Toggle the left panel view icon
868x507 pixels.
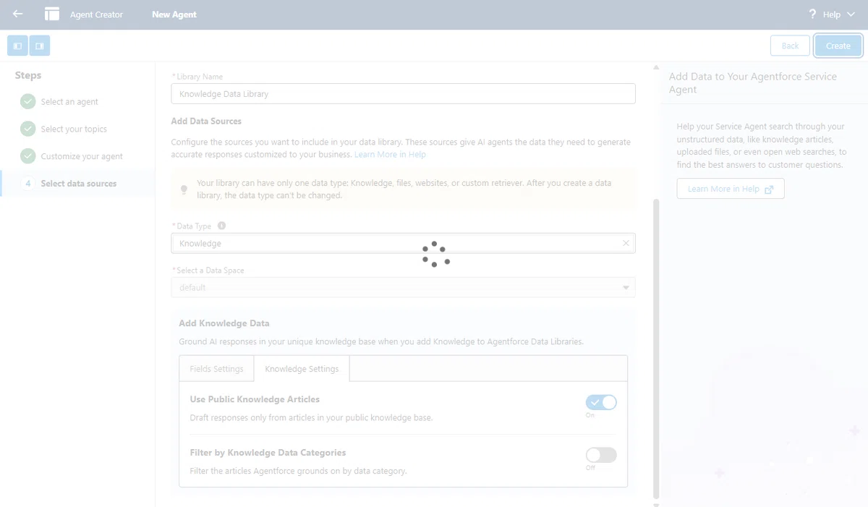[x=18, y=46]
